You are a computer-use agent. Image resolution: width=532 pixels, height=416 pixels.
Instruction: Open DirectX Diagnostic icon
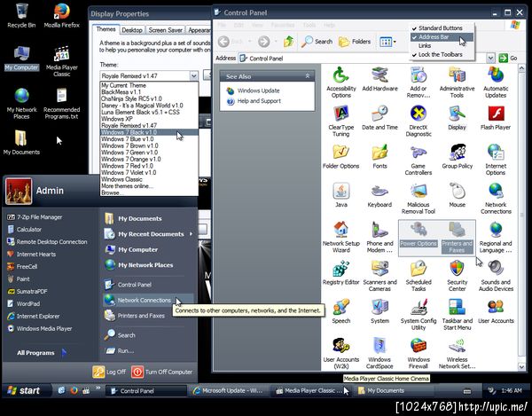pyautogui.click(x=419, y=122)
